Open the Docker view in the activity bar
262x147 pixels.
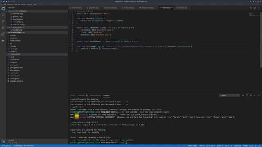(3, 40)
